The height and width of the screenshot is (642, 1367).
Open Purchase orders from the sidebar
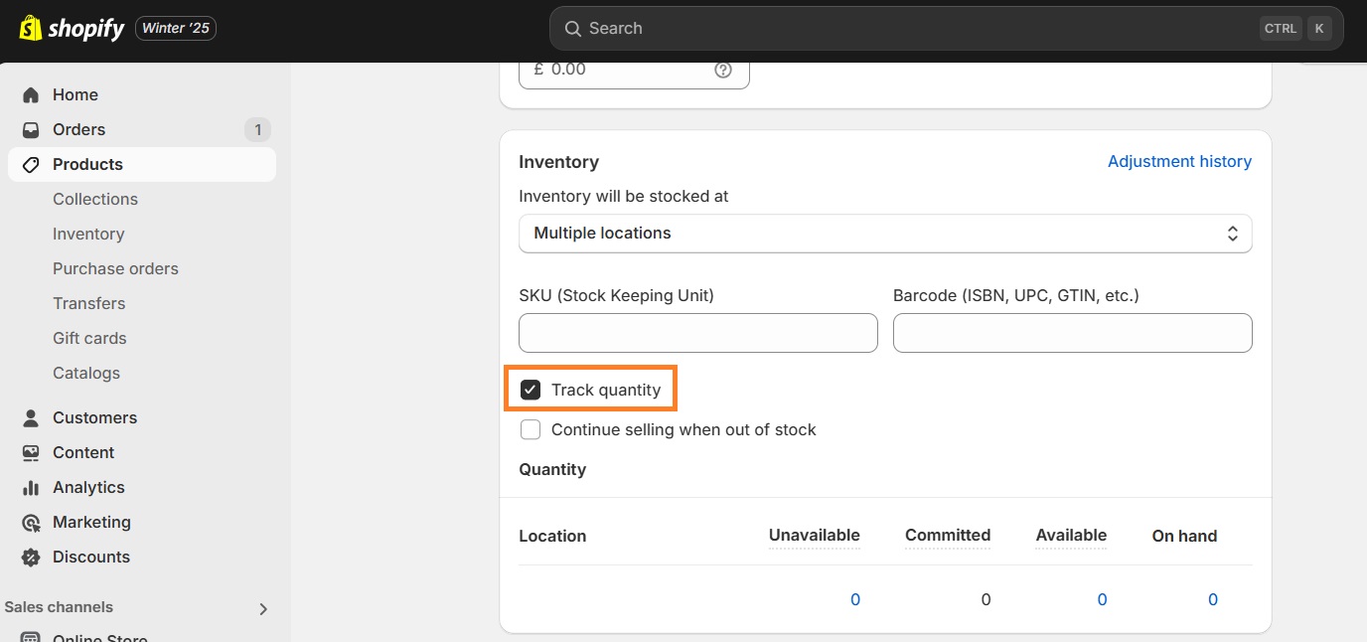tap(115, 268)
